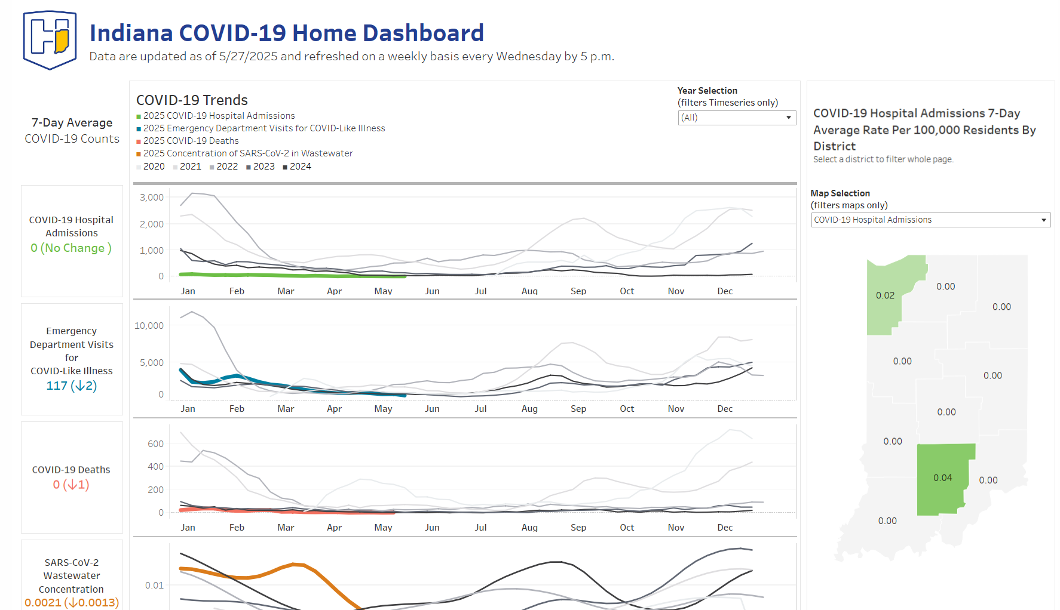The height and width of the screenshot is (610, 1060).
Task: Select the green 2025 Hospital Admissions legend swatch
Action: (x=139, y=115)
